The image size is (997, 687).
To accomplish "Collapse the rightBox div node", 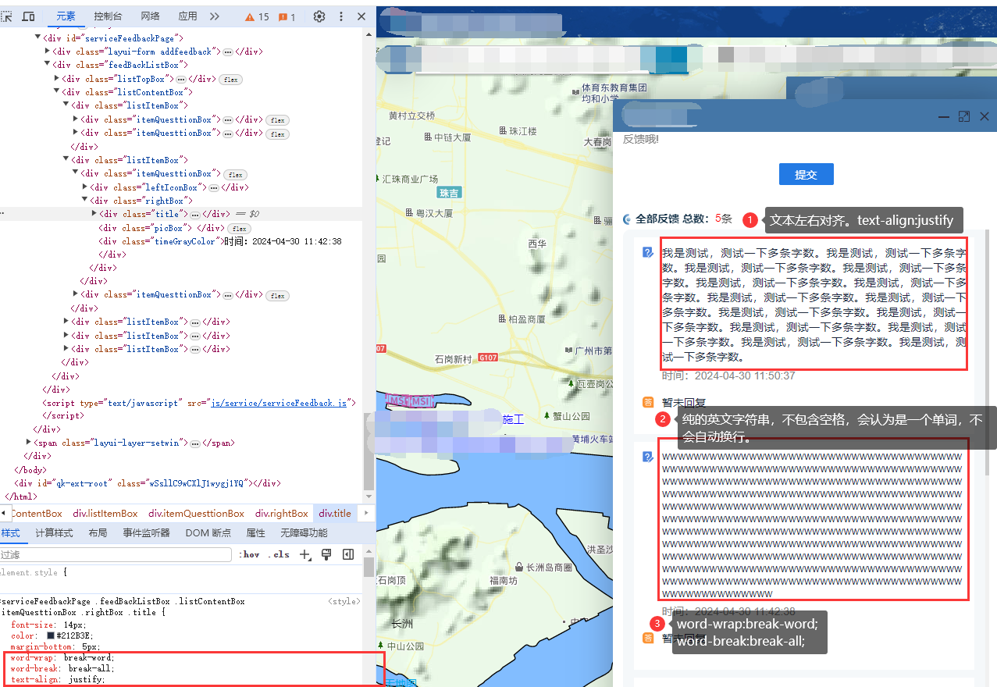I will pos(84,201).
